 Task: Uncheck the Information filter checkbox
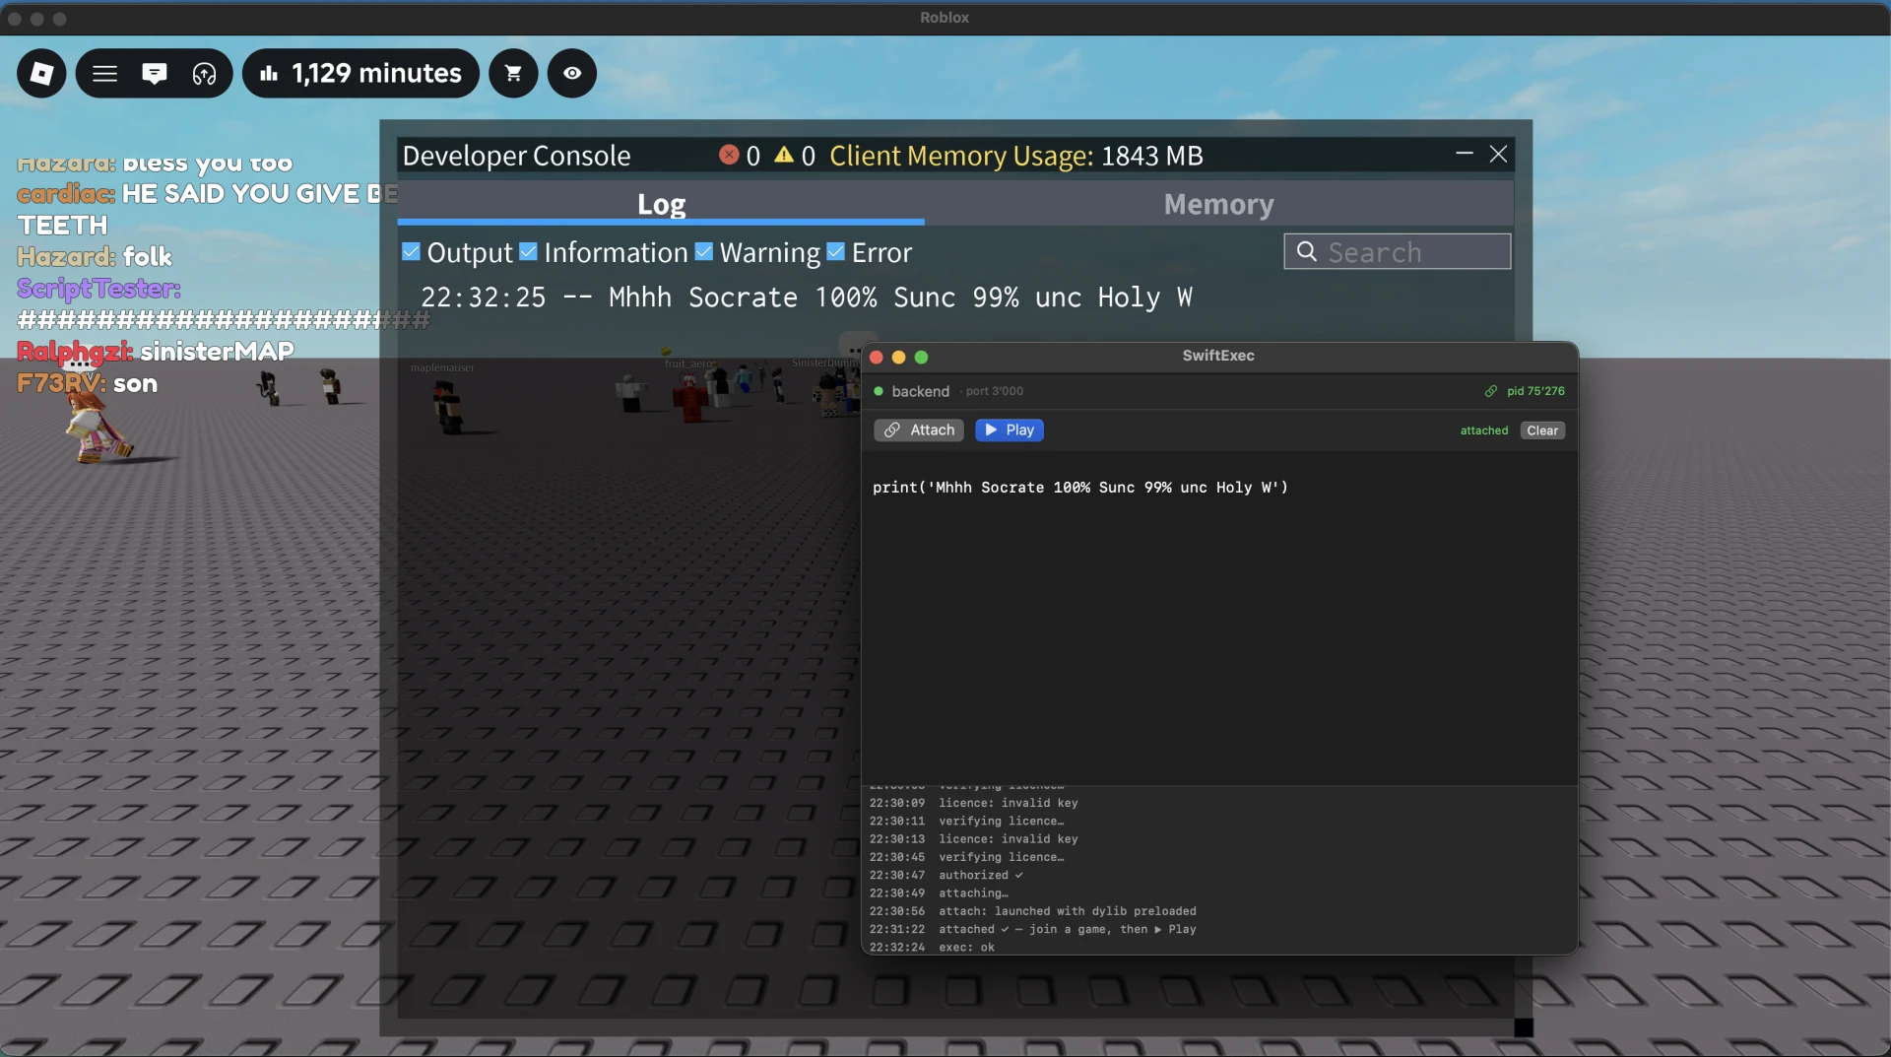[529, 252]
